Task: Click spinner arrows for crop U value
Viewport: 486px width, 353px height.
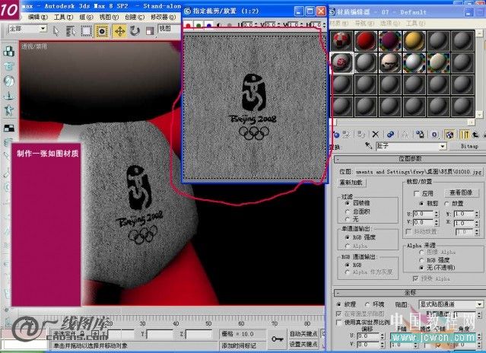Action: click(437, 214)
